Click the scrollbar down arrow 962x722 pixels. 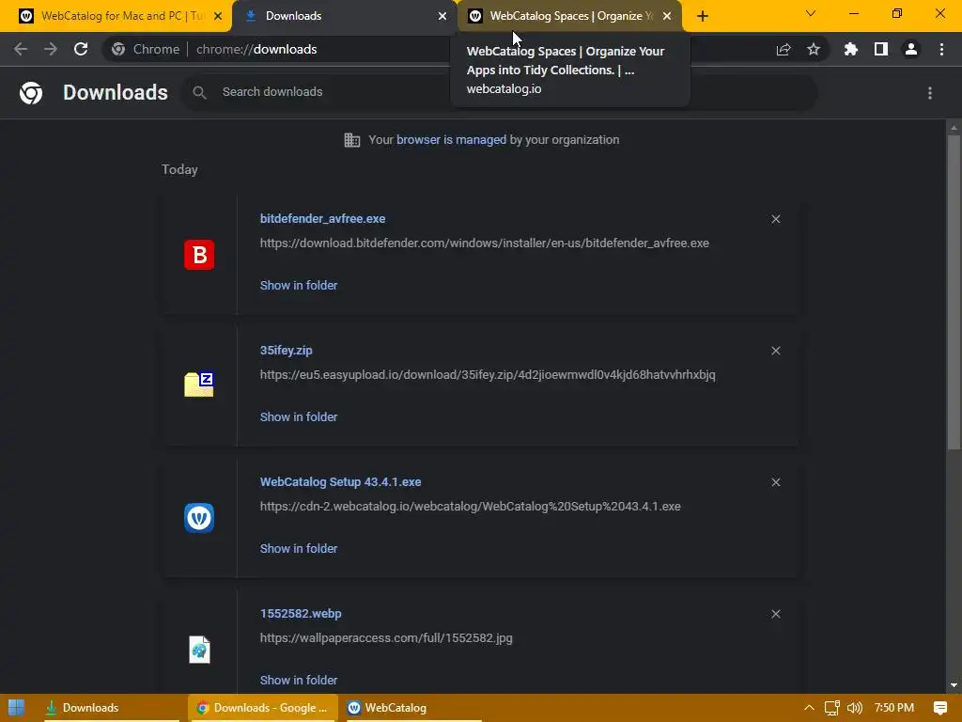pos(954,685)
